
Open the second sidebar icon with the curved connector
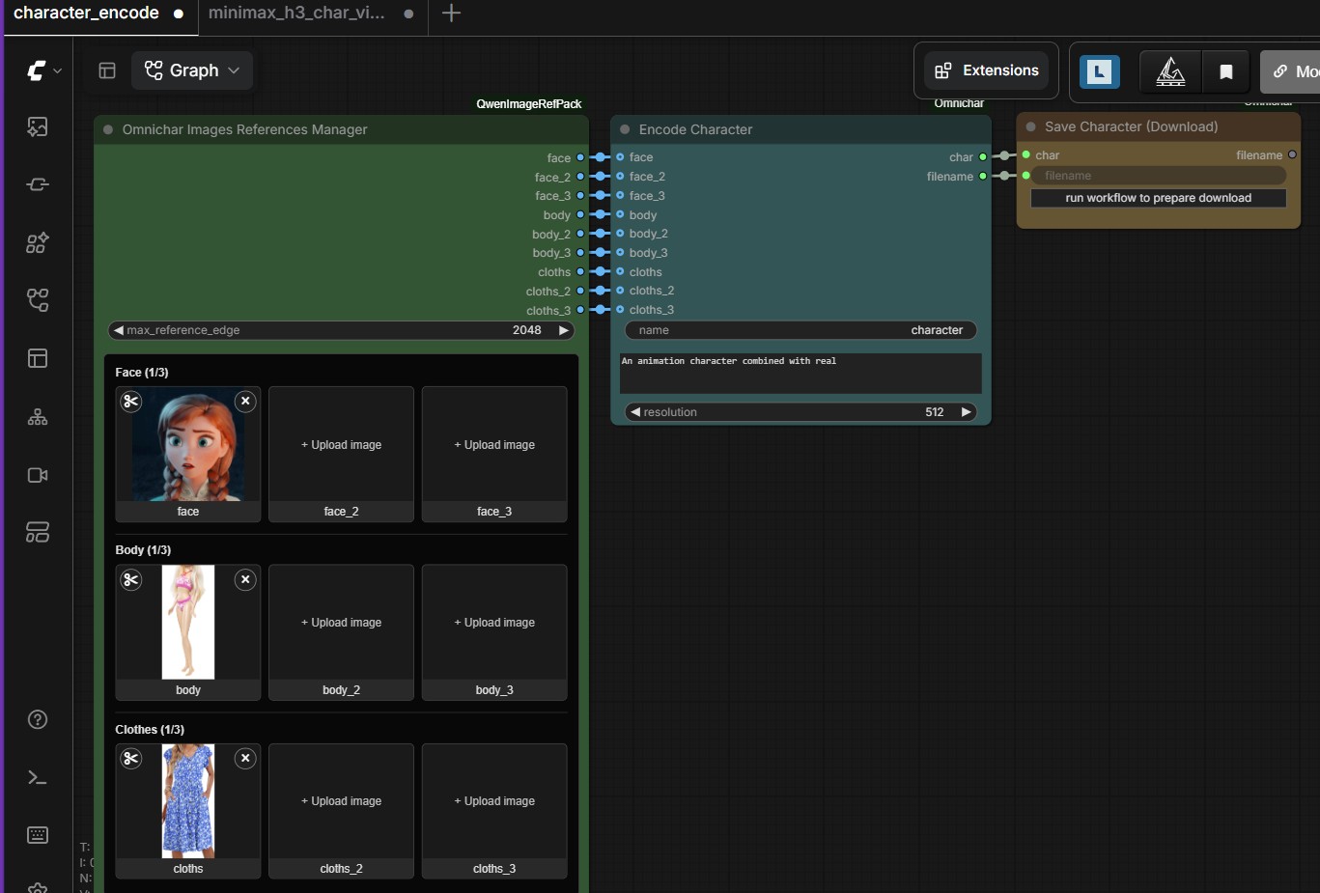point(38,184)
